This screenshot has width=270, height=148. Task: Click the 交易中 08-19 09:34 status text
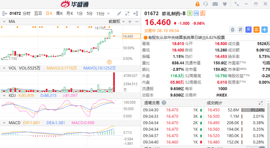point(162,31)
